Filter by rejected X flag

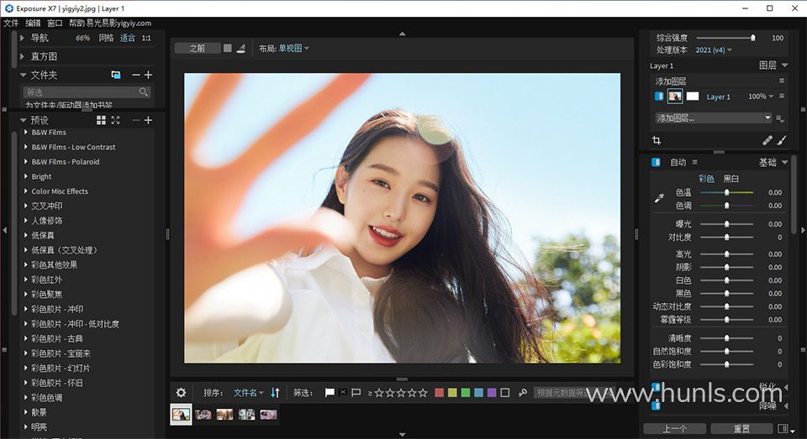point(343,393)
